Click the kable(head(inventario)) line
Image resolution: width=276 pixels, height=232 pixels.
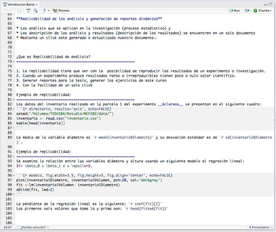(41, 123)
